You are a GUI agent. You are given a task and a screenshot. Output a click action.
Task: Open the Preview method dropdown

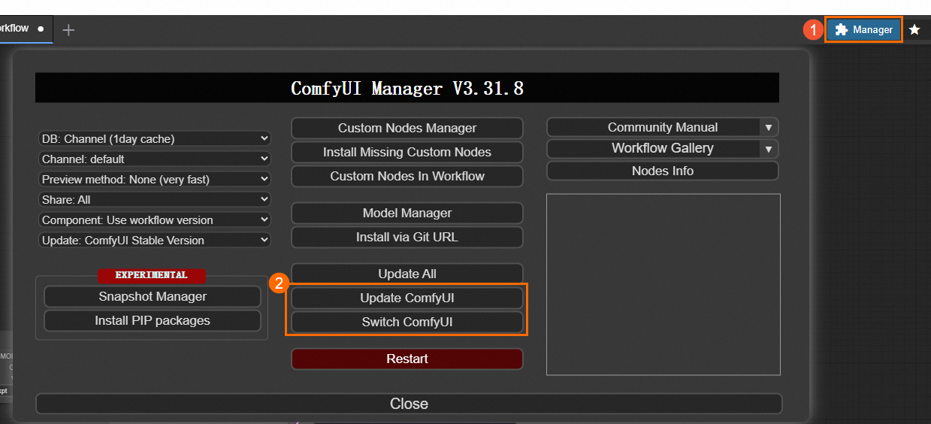pos(154,179)
